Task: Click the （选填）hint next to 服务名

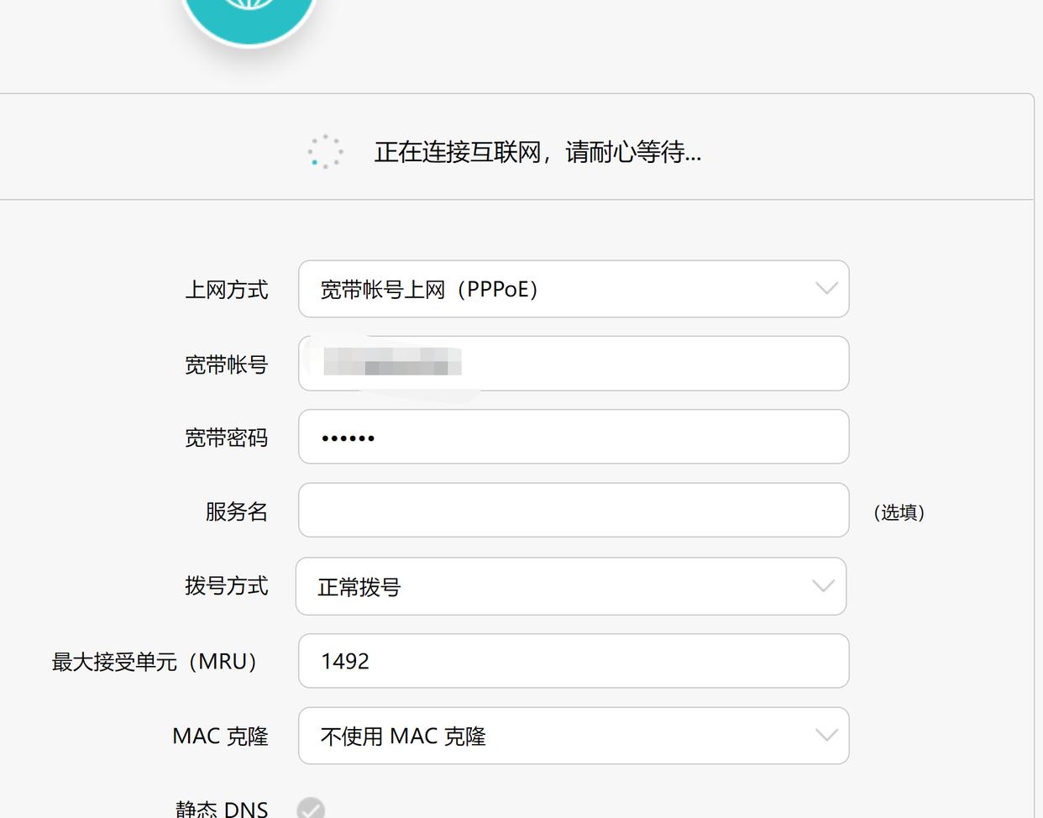Action: pyautogui.click(x=899, y=512)
